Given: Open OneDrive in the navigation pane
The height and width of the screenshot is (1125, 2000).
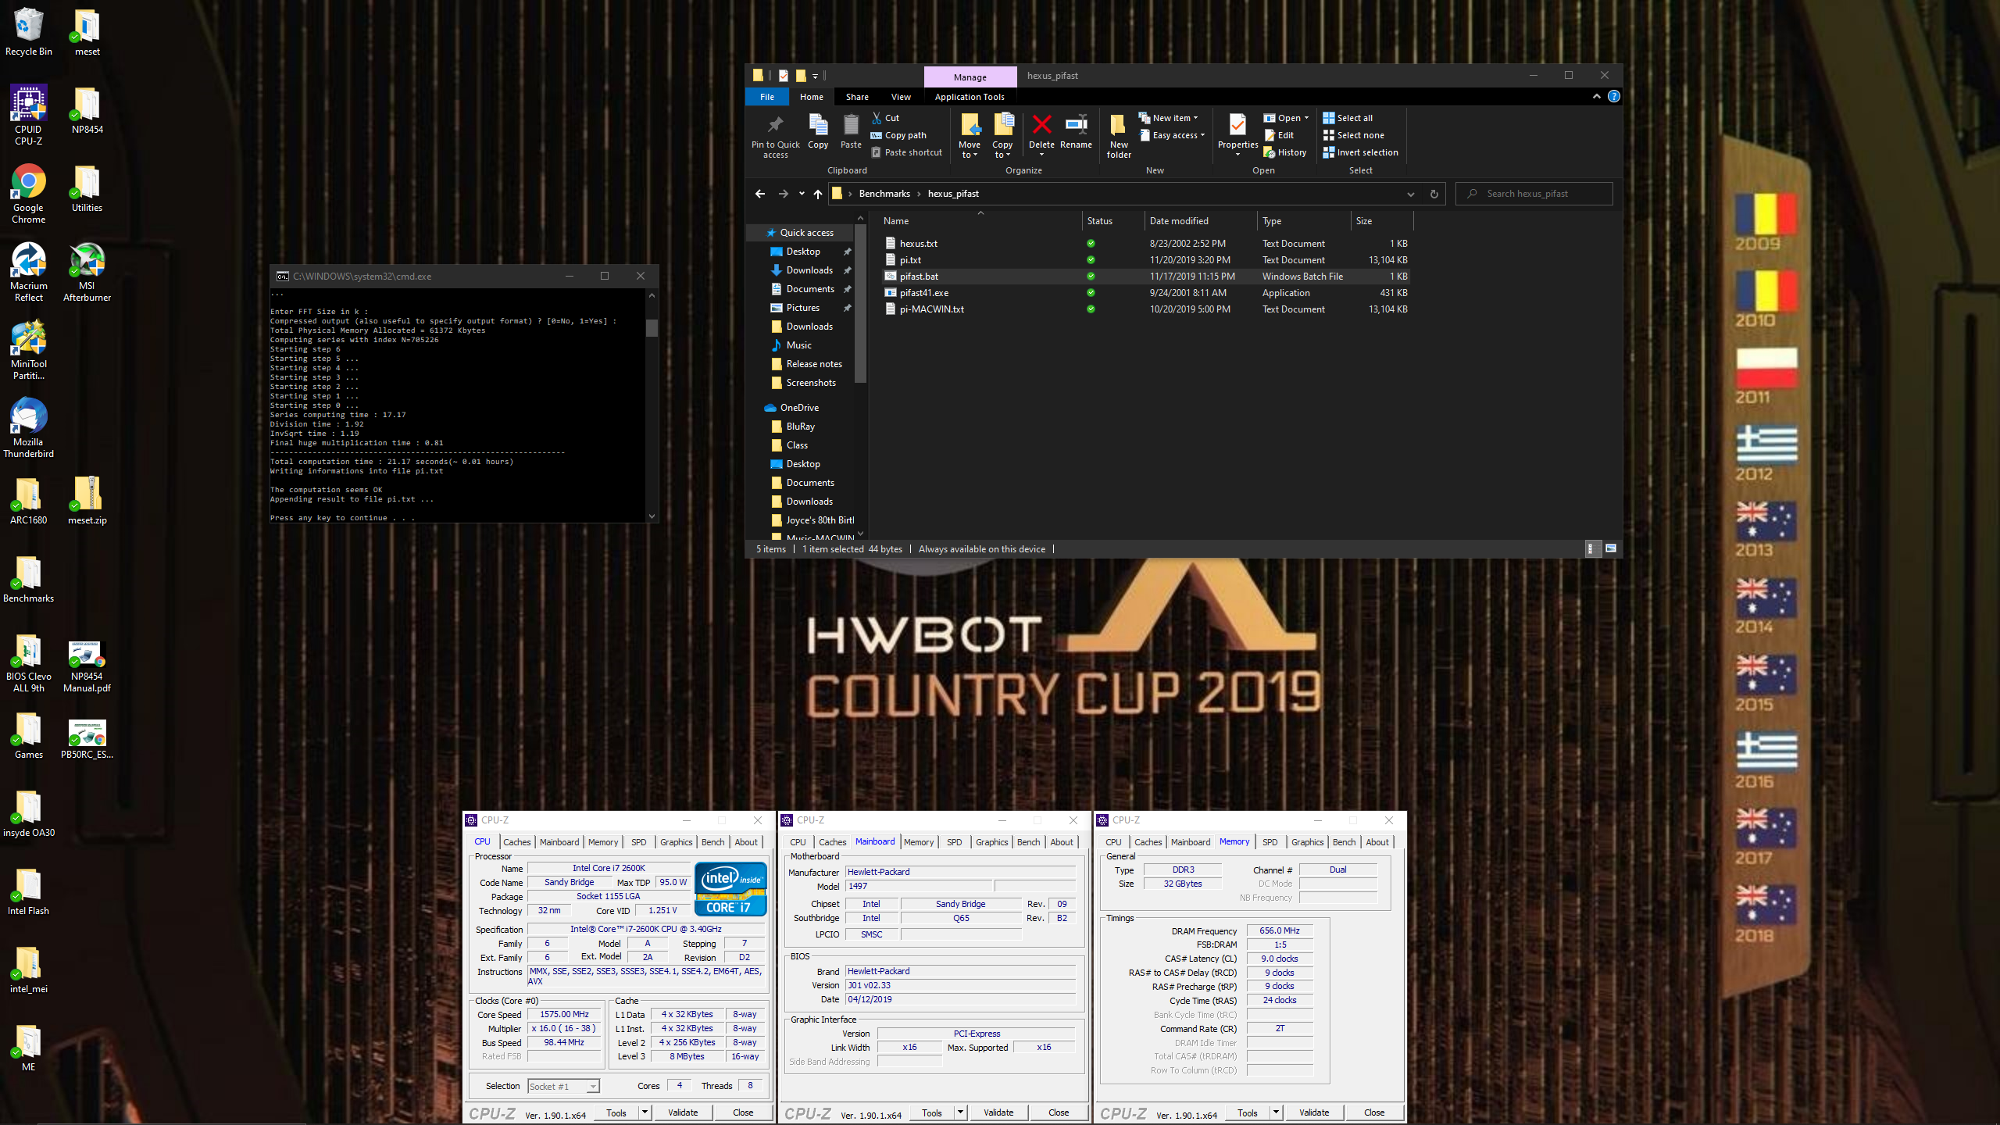Looking at the screenshot, I should pyautogui.click(x=799, y=408).
